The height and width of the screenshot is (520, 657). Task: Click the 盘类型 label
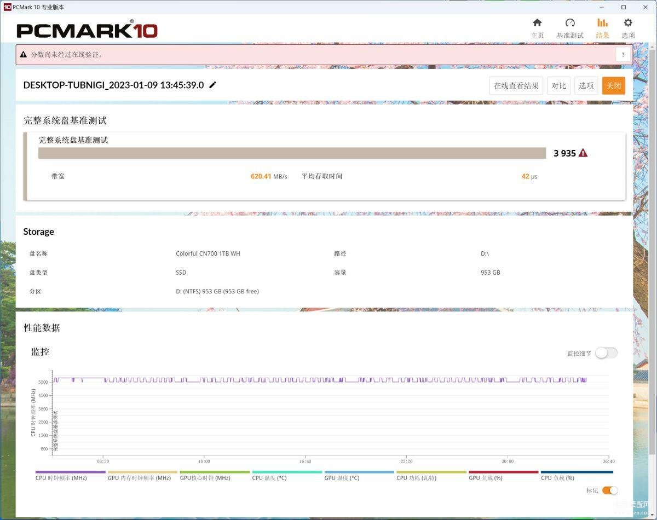click(x=39, y=272)
